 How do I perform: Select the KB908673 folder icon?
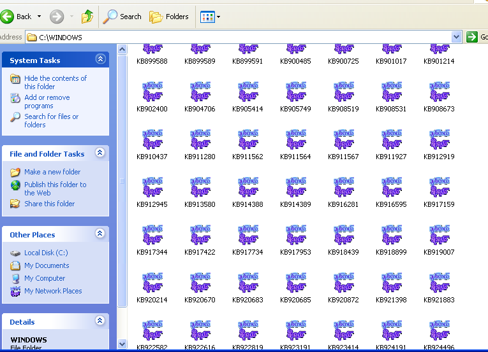pos(439,92)
